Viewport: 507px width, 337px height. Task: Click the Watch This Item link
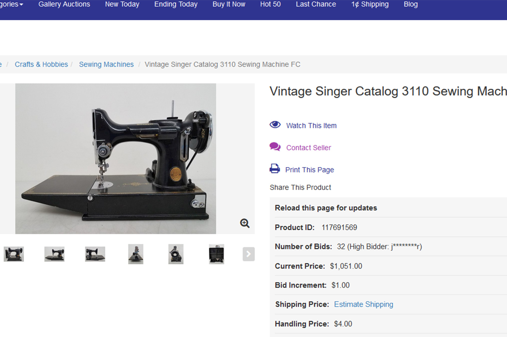[x=311, y=126]
